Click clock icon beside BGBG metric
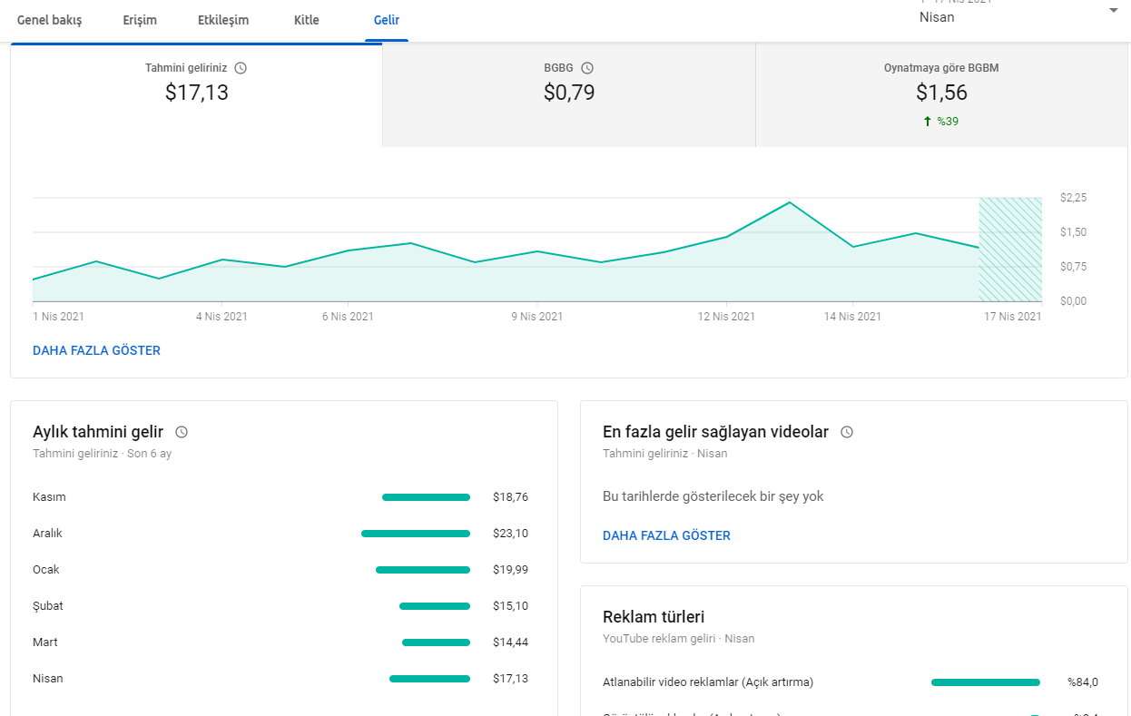1131x716 pixels. [587, 68]
